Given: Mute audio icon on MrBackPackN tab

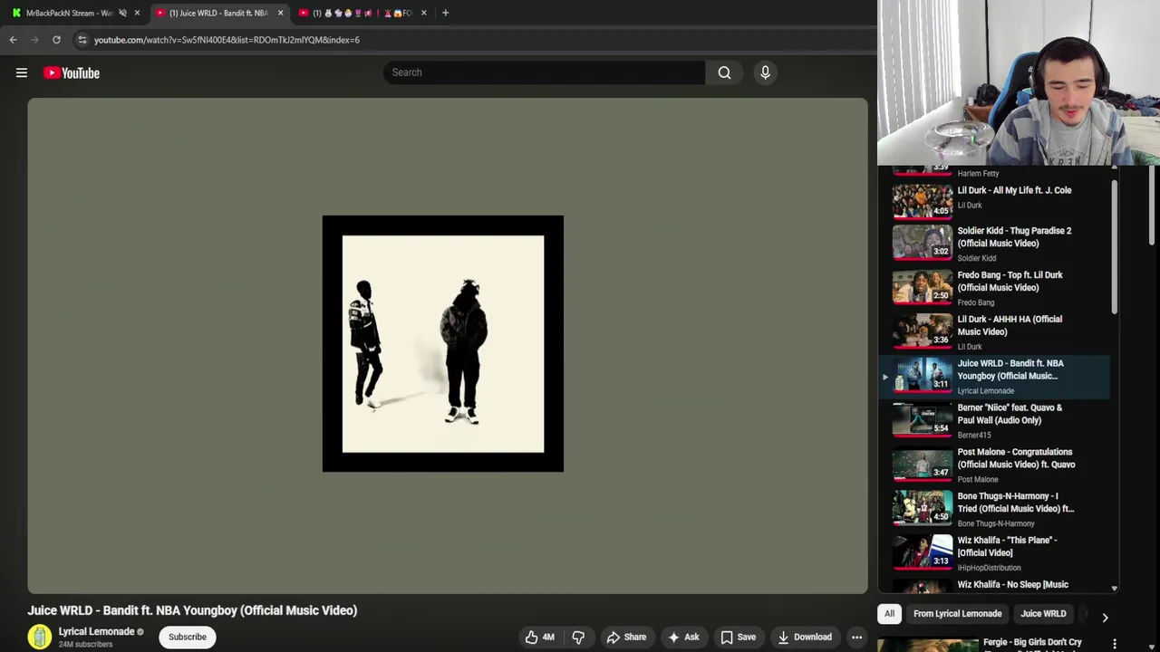Looking at the screenshot, I should click(x=122, y=13).
